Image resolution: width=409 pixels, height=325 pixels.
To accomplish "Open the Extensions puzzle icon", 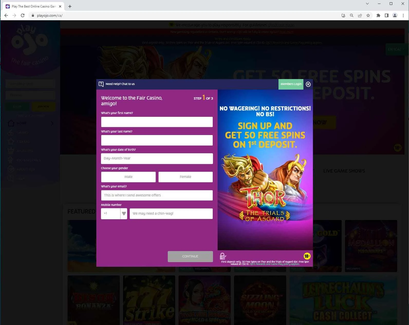I will [378, 15].
